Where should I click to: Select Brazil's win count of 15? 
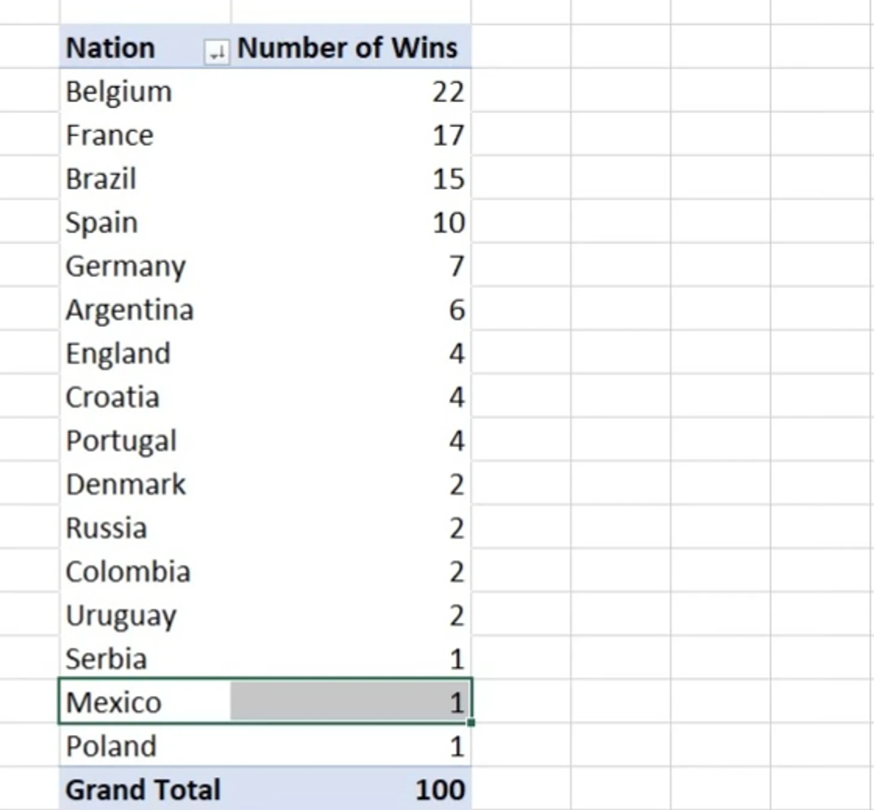tap(351, 178)
